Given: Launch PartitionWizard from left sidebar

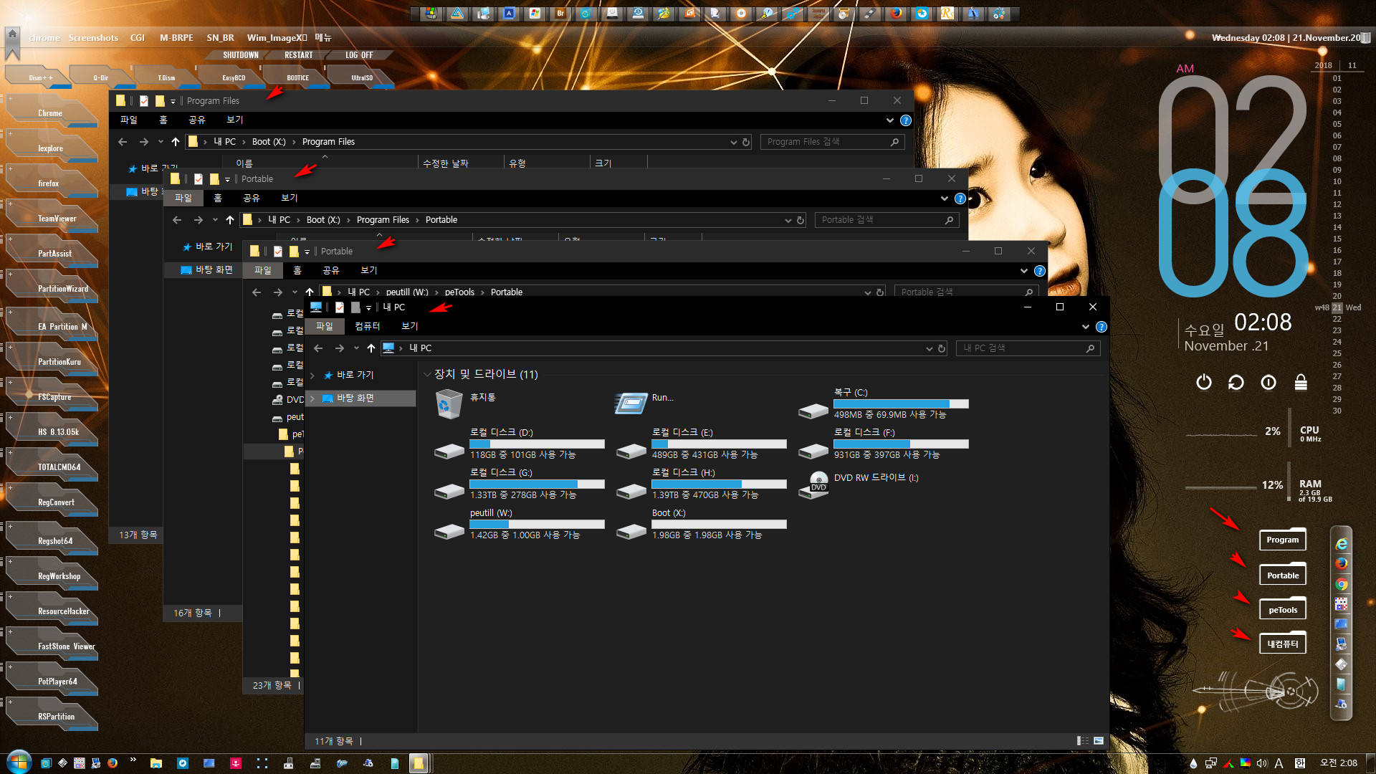Looking at the screenshot, I should 52,287.
